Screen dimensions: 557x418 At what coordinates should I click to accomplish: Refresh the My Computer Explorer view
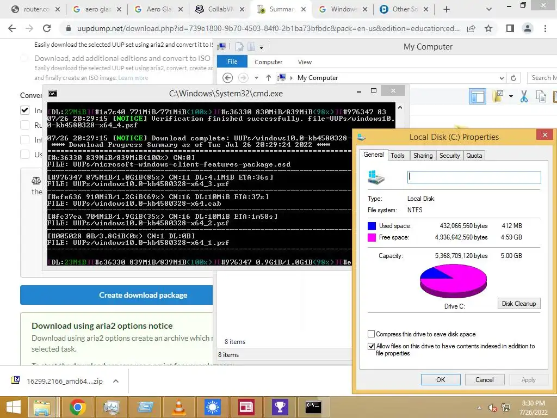(x=513, y=78)
